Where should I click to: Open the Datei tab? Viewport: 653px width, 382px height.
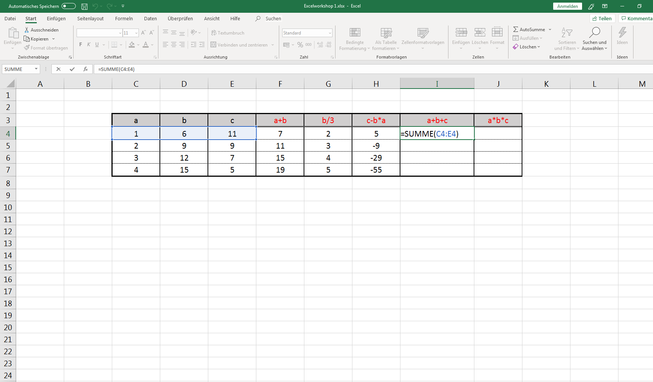[10, 18]
